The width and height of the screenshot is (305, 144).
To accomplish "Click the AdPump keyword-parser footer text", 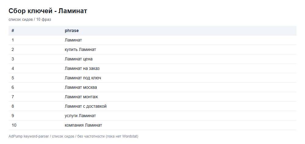I will point(73,136).
